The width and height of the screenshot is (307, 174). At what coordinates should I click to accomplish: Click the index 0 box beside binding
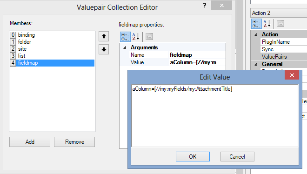pyautogui.click(x=13, y=35)
